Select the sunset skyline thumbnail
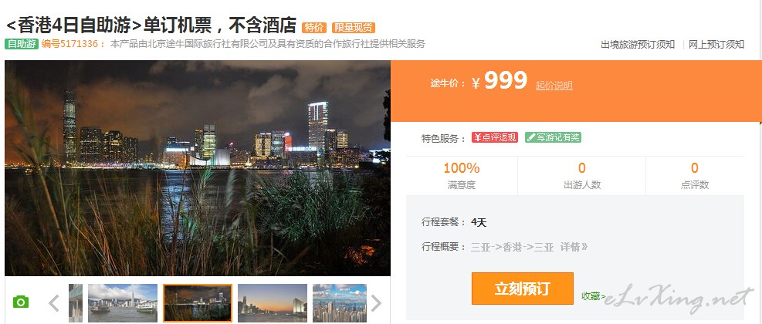 (273, 303)
